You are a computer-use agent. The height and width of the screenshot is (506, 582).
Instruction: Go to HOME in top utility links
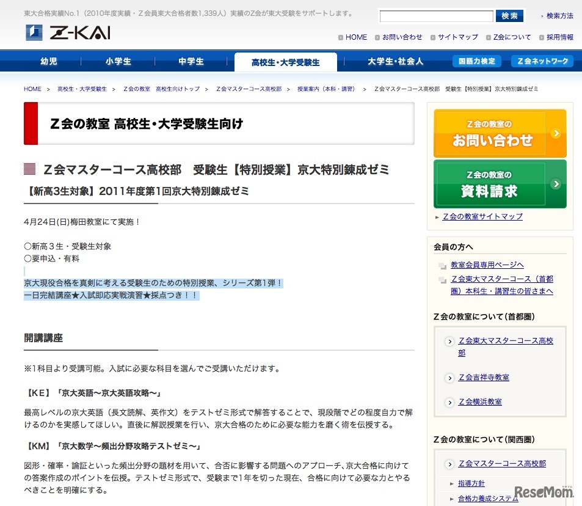click(356, 37)
